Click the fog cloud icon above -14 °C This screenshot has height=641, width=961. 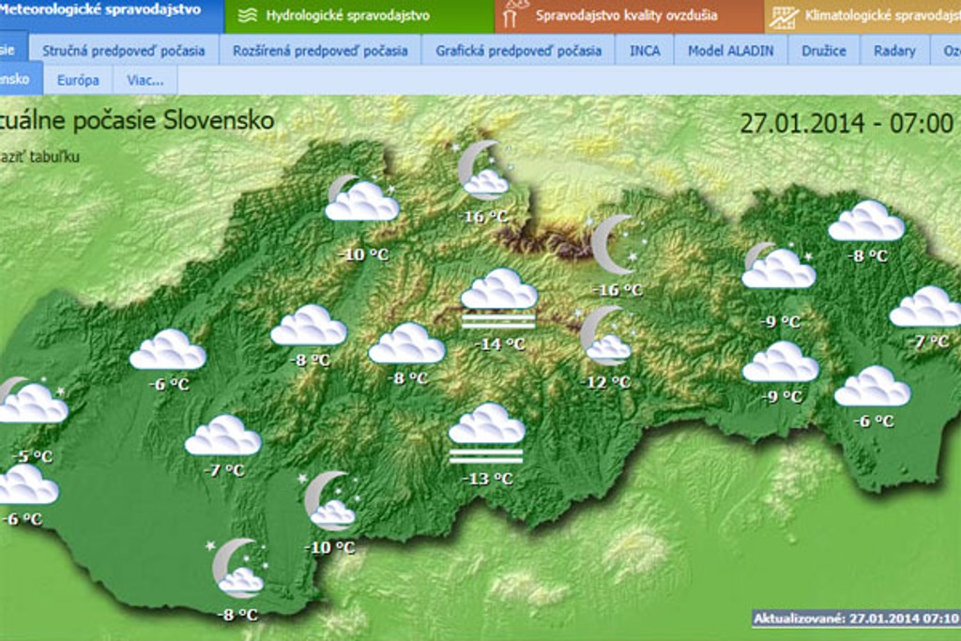pos(498,298)
